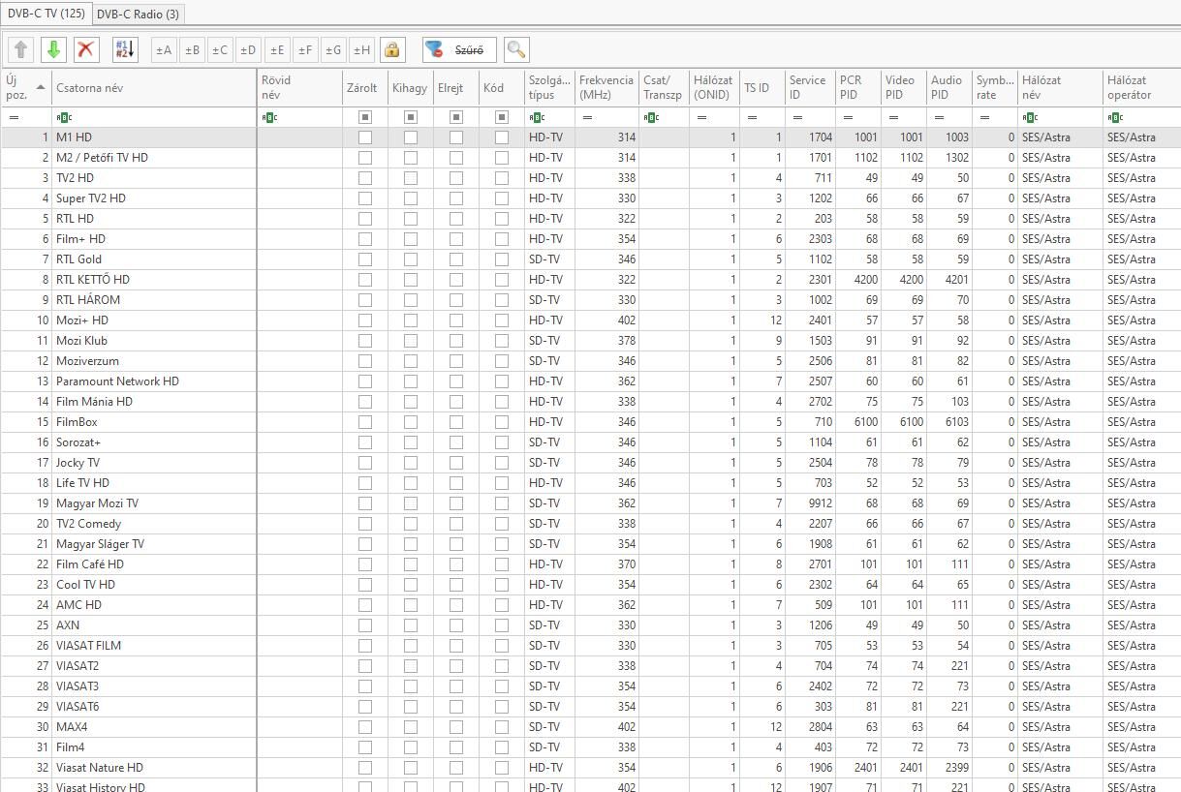Open ABC filter operator for Szolgá... típus
This screenshot has height=792, width=1181.
537,117
